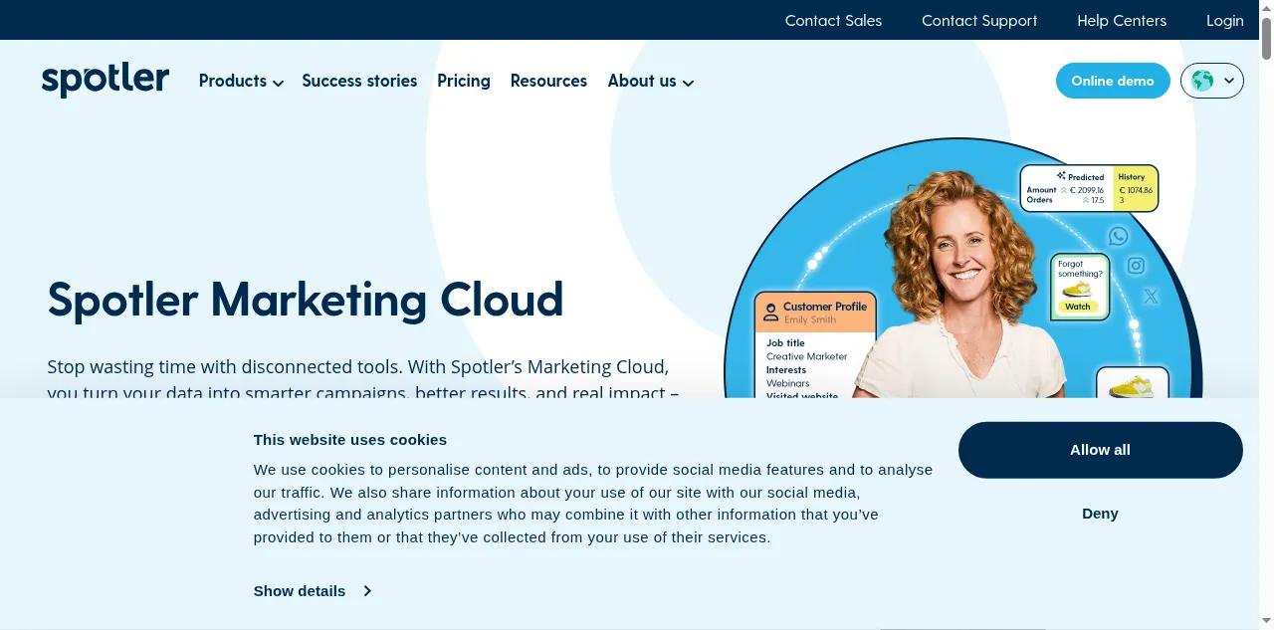Go to the Pricing page

pyautogui.click(x=464, y=82)
